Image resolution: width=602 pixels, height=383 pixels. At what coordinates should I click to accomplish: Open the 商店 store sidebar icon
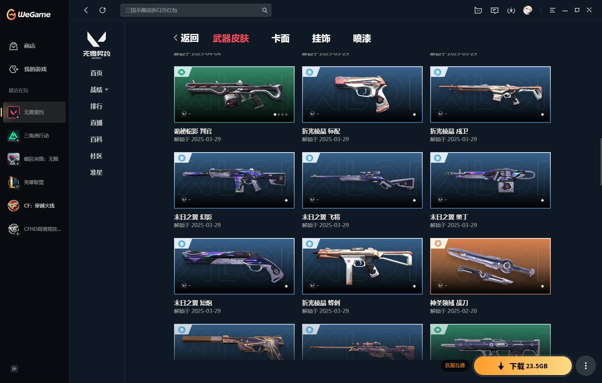click(14, 46)
